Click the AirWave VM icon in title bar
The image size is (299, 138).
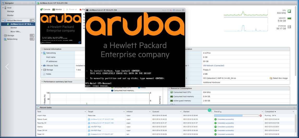tap(38, 3)
